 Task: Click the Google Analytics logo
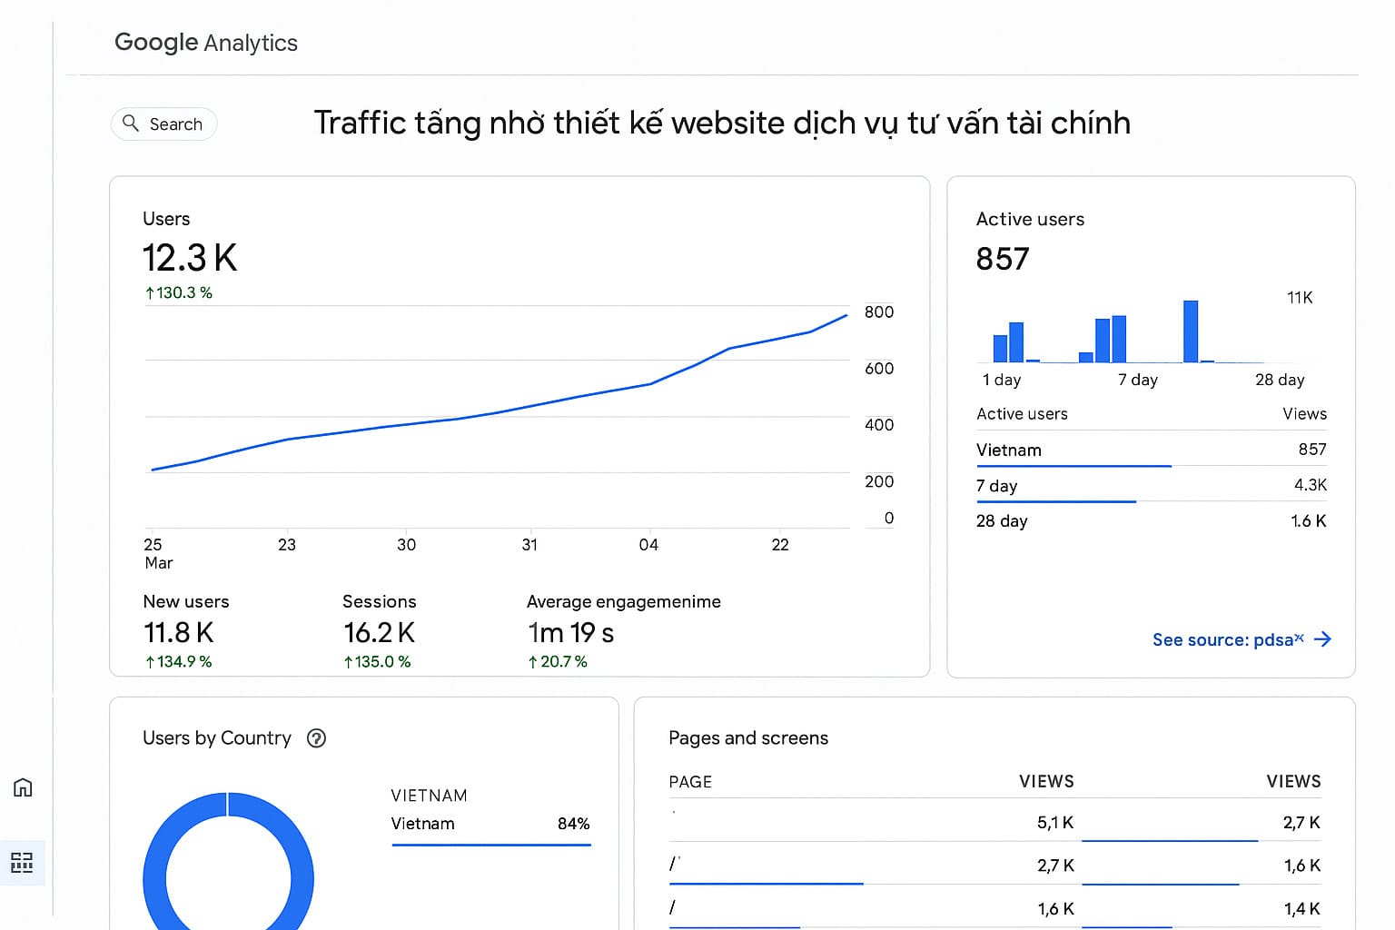coord(206,43)
